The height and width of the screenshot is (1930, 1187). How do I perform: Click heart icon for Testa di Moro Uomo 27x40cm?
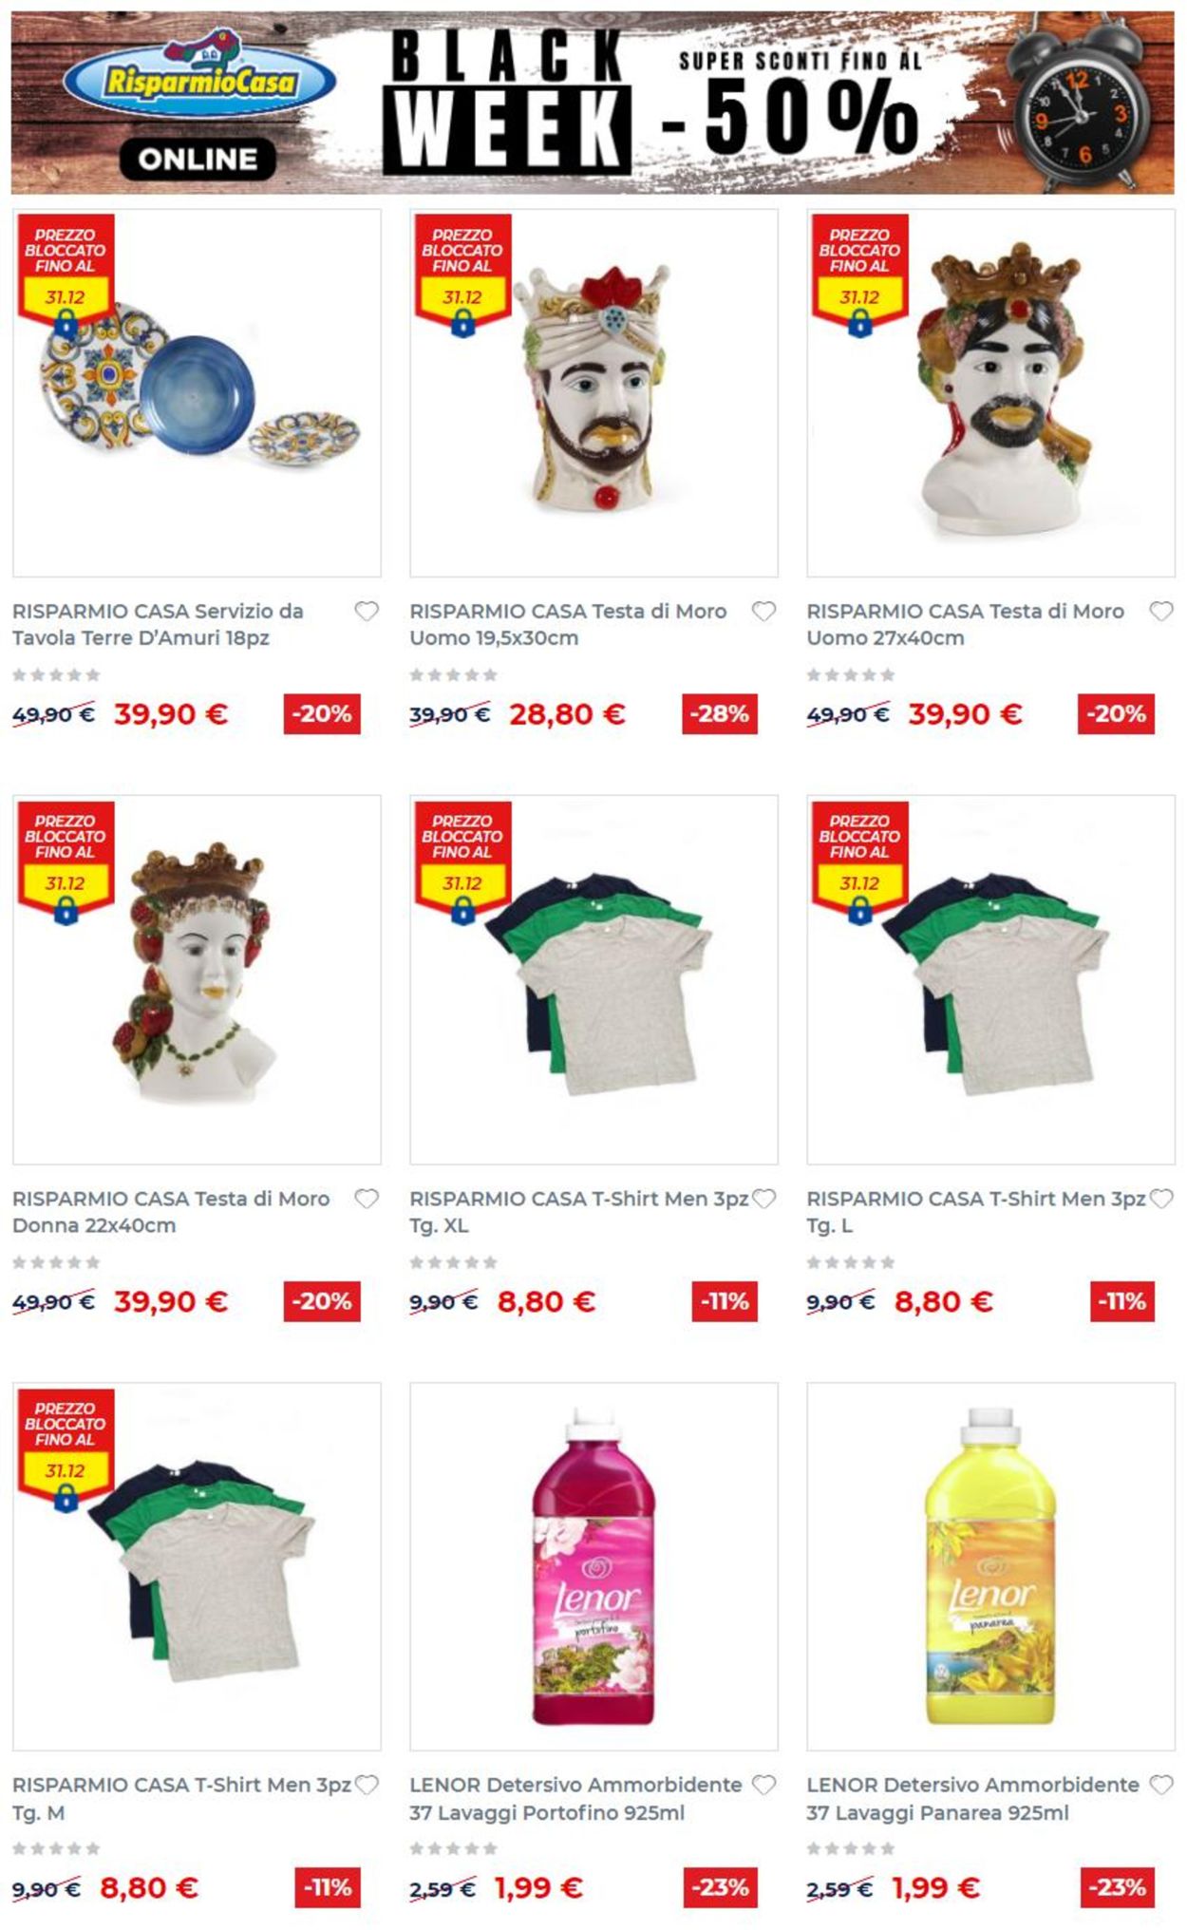click(x=1160, y=612)
